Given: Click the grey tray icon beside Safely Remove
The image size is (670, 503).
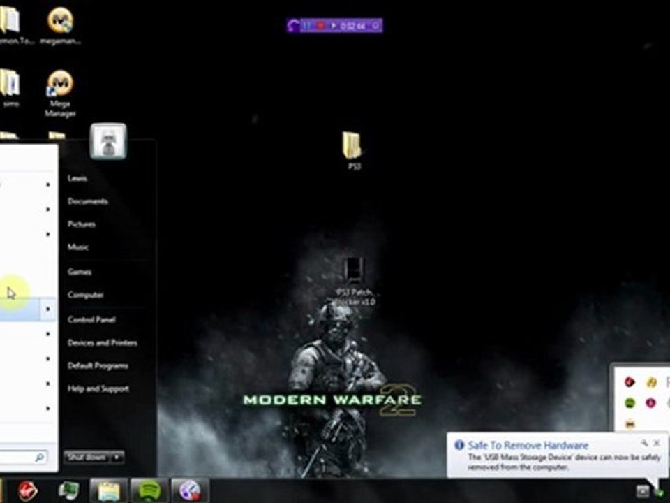Looking at the screenshot, I should pyautogui.click(x=642, y=491).
